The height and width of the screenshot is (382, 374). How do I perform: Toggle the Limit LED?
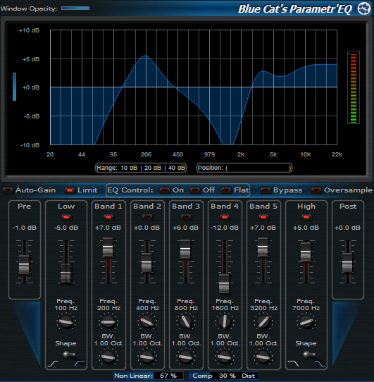click(70, 190)
